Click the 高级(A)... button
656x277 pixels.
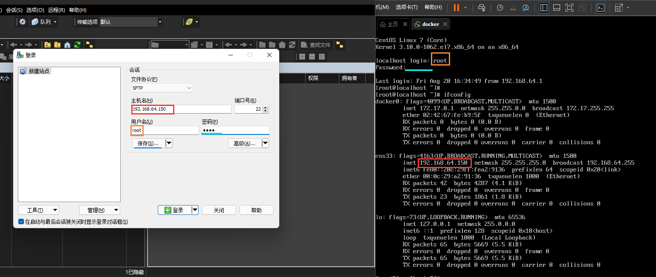[x=245, y=143]
